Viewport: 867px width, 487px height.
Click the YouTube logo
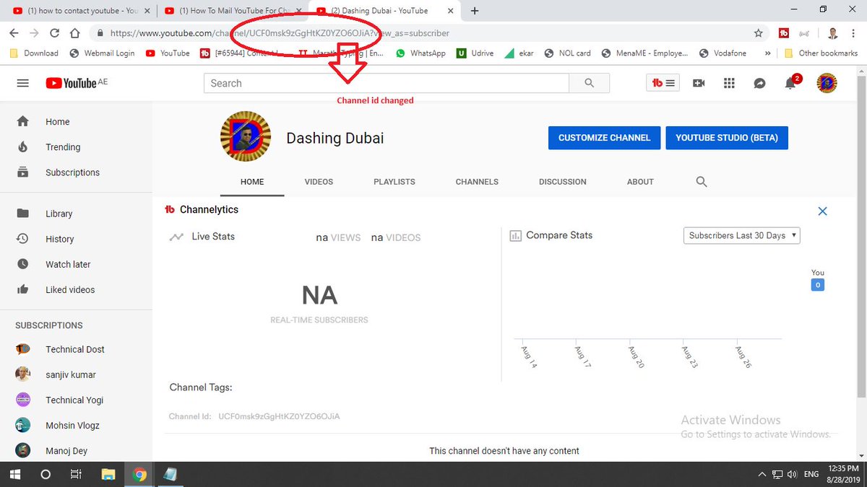tap(71, 83)
